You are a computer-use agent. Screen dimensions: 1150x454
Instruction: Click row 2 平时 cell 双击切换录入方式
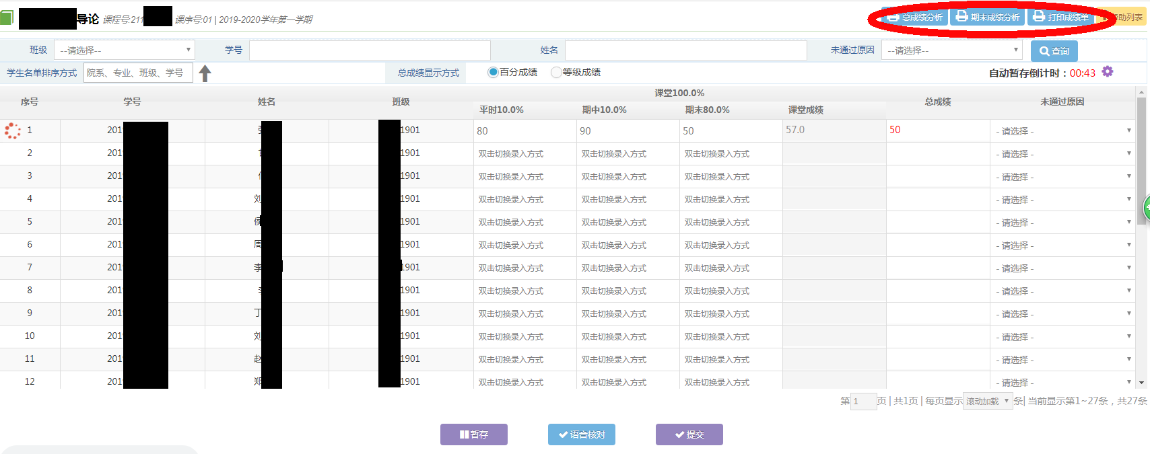[525, 154]
